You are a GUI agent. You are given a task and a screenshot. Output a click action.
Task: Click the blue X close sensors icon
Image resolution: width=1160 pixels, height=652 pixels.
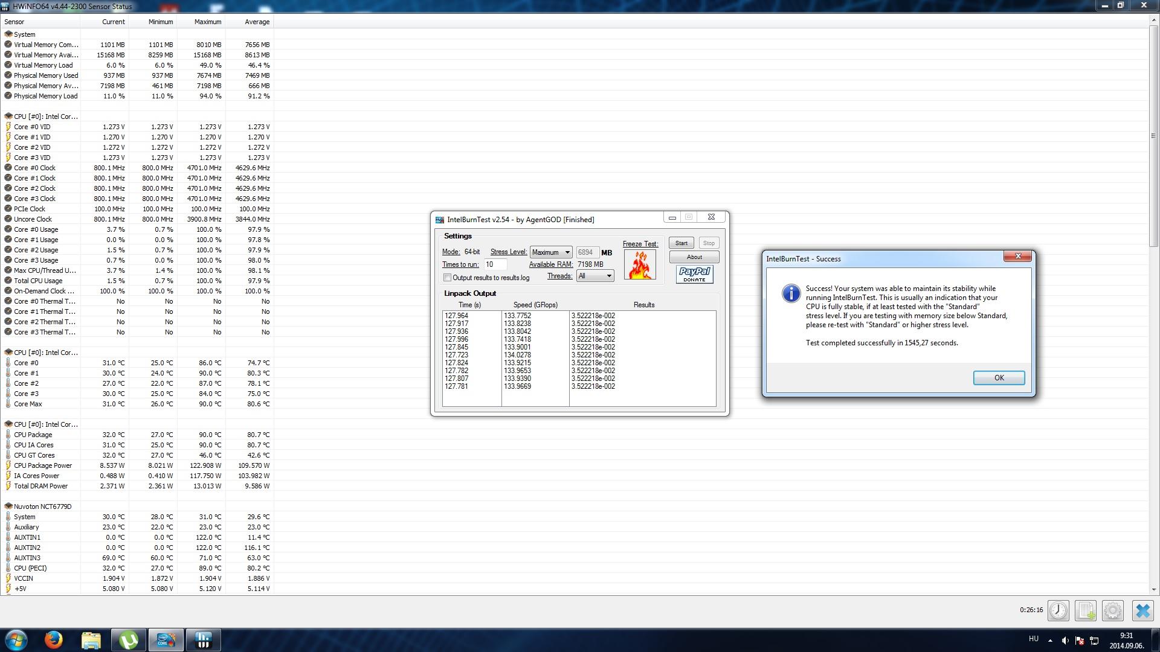(1142, 610)
